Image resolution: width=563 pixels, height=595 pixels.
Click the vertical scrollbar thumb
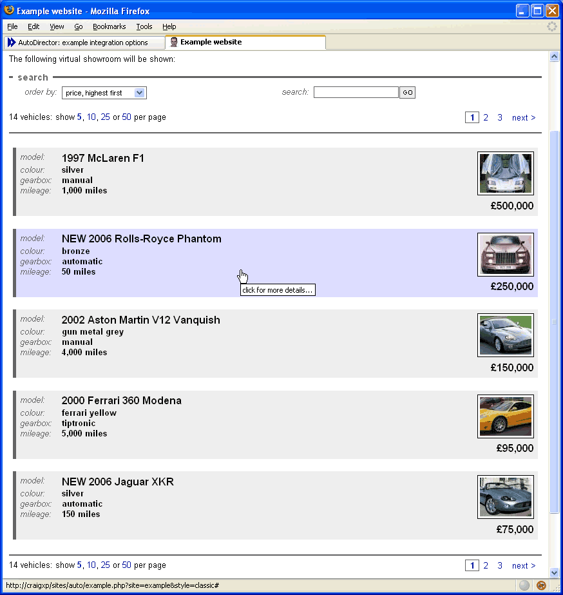(554, 322)
